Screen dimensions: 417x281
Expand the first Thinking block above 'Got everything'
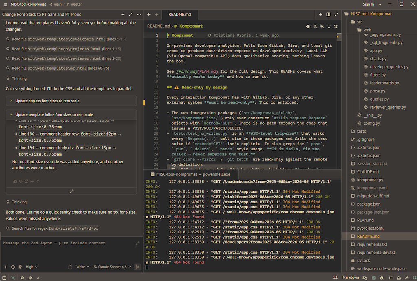(x=16, y=79)
